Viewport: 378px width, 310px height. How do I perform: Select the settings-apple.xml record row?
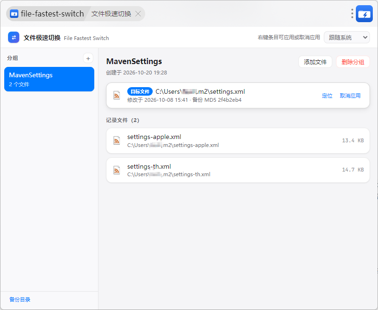[x=238, y=141]
